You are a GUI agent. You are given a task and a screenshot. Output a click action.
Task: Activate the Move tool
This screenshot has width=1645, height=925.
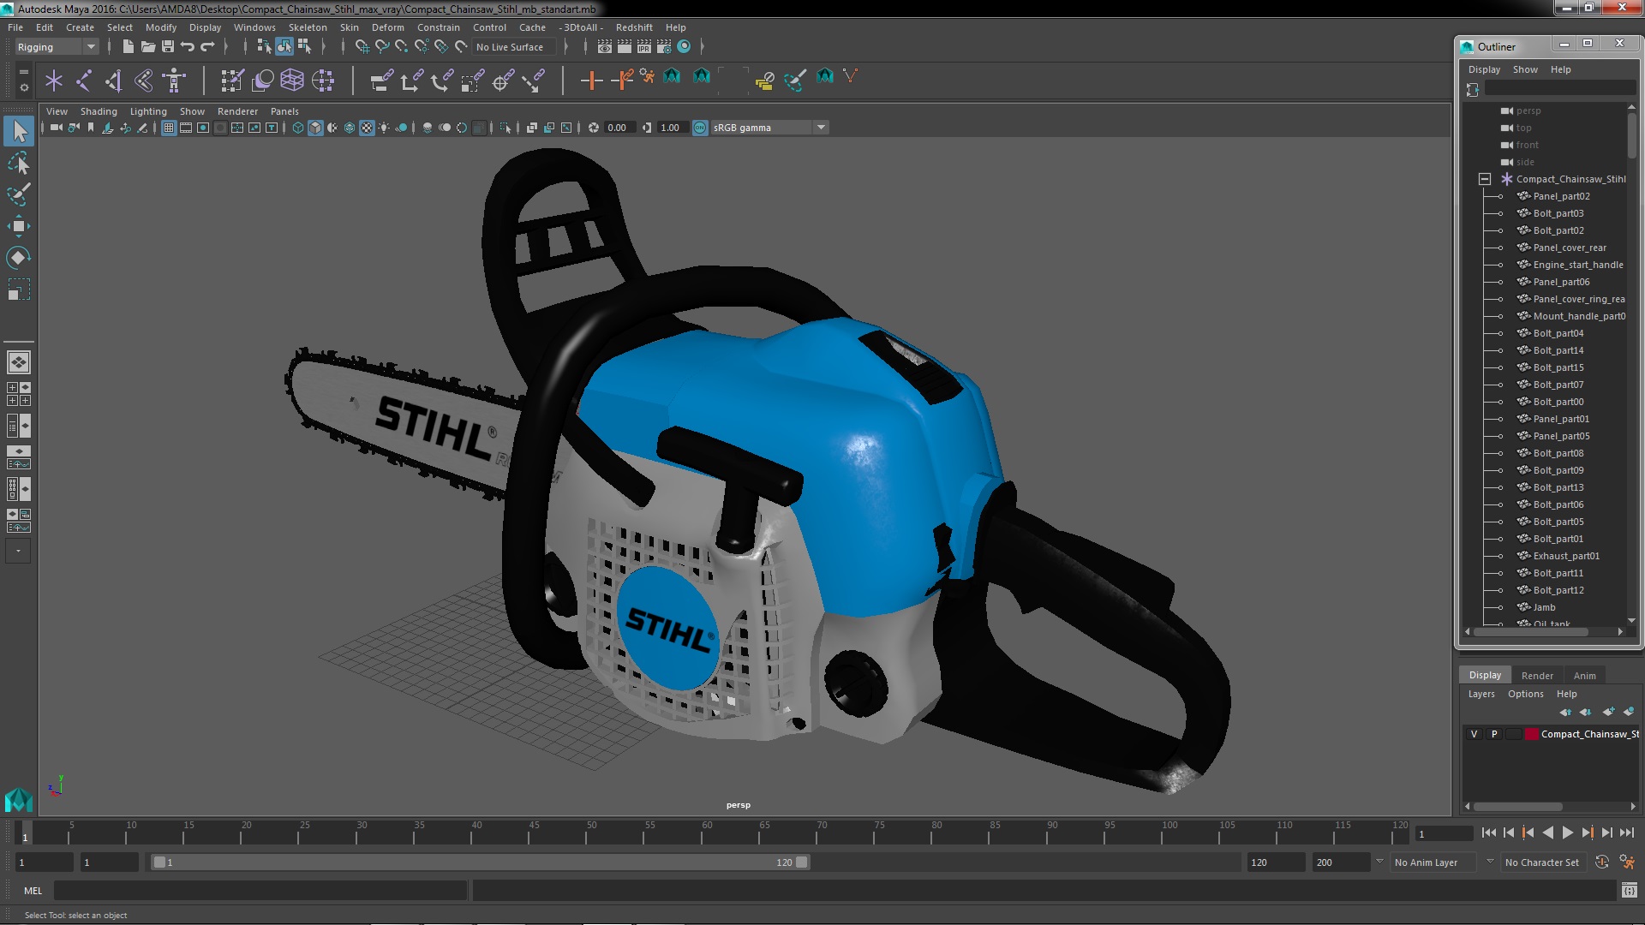click(19, 226)
